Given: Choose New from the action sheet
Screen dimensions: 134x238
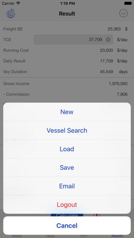Looking at the screenshot, I should point(67,112).
